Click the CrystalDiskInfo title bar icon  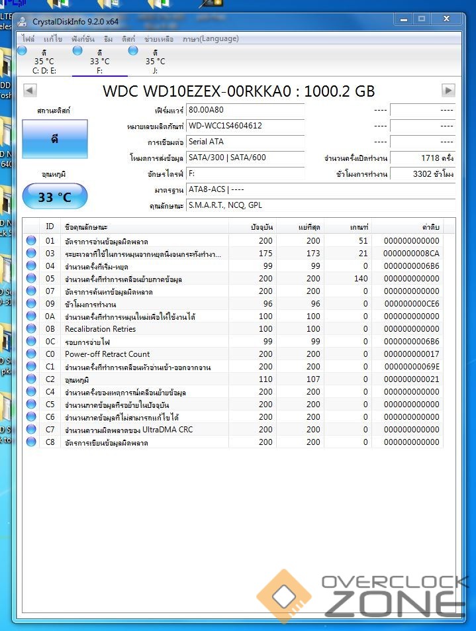24,21
